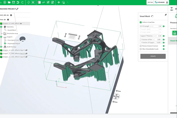Screen dimensions: 177x118
Task: Show info for SLM_280 machine
Action: coord(11,15)
